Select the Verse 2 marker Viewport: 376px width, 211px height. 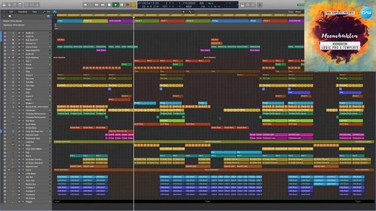coord(198,21)
